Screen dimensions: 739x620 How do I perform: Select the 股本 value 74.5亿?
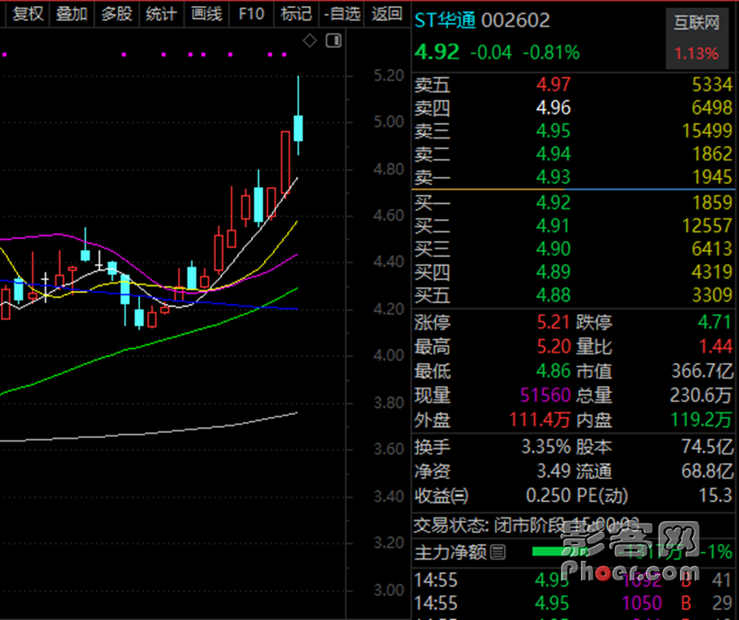click(x=707, y=447)
